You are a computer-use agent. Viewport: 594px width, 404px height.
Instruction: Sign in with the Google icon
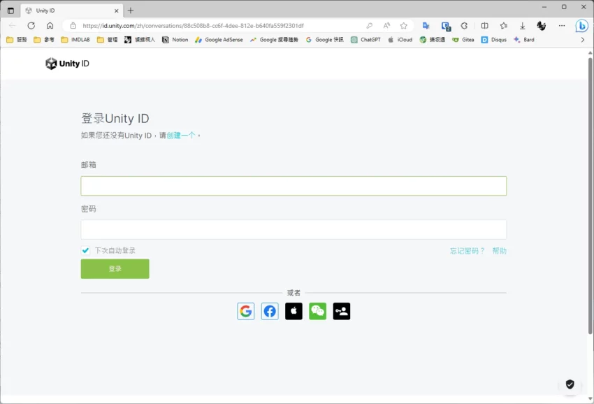click(245, 311)
